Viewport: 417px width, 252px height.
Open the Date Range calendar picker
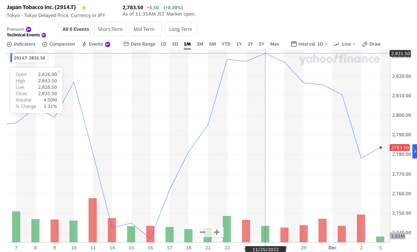[x=139, y=44]
